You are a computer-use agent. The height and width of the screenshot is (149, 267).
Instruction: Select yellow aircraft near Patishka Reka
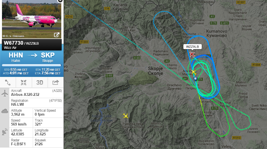pyautogui.click(x=125, y=116)
